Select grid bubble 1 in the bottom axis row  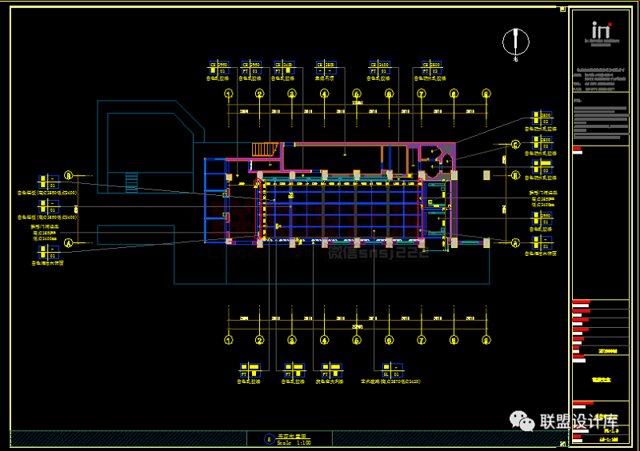(x=229, y=340)
